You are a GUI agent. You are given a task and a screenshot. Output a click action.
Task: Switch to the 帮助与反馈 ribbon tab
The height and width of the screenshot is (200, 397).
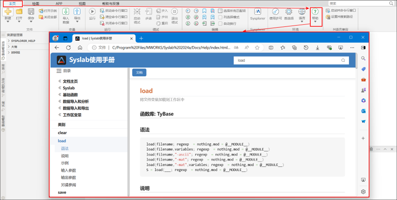[111, 4]
